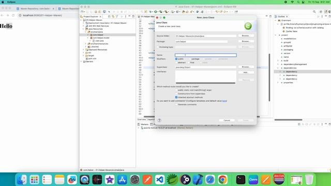Browse for the Package
This screenshot has height=186, width=331.
246,41
